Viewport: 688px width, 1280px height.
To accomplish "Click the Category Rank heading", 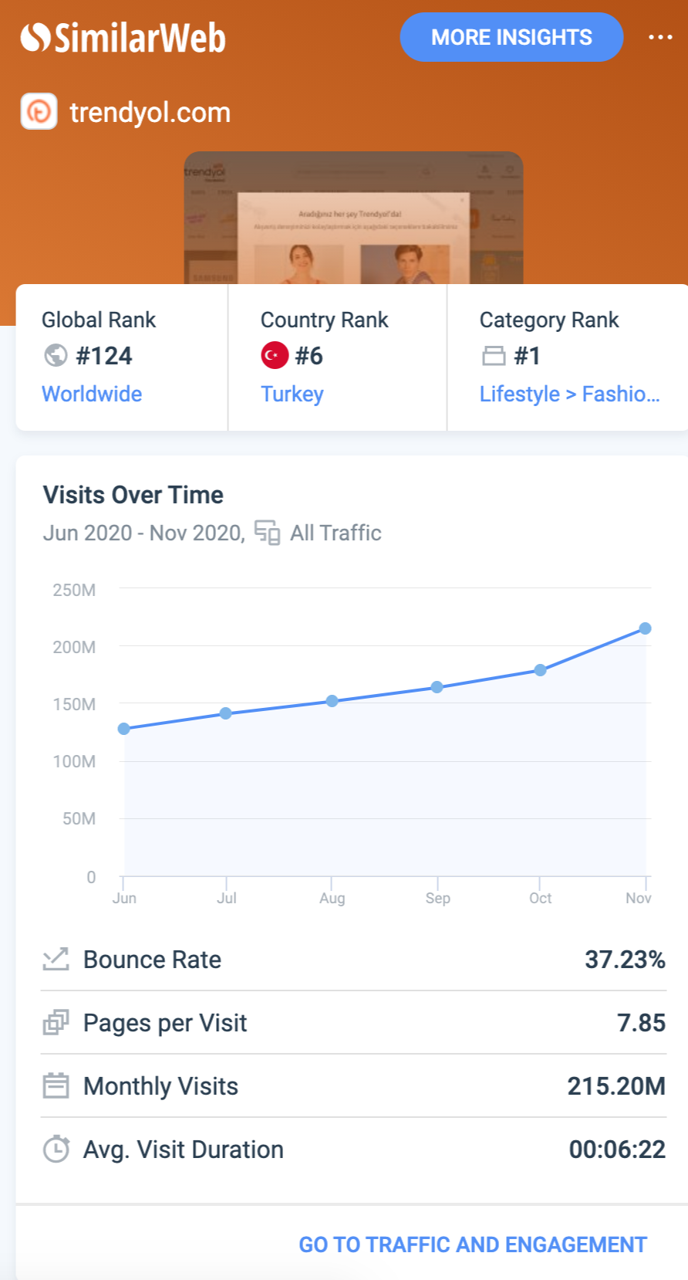I will pos(549,320).
